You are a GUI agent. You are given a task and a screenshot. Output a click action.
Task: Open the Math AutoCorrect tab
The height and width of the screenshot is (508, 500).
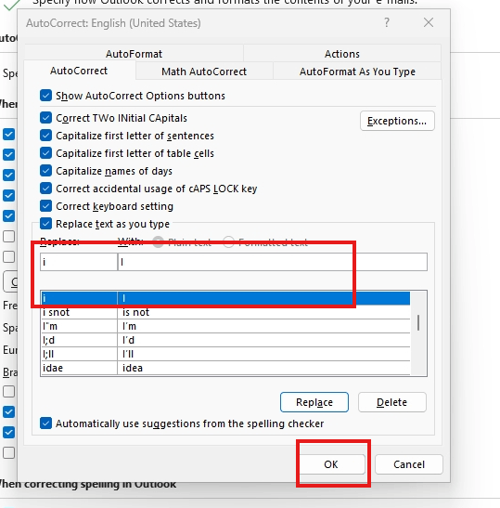[204, 72]
